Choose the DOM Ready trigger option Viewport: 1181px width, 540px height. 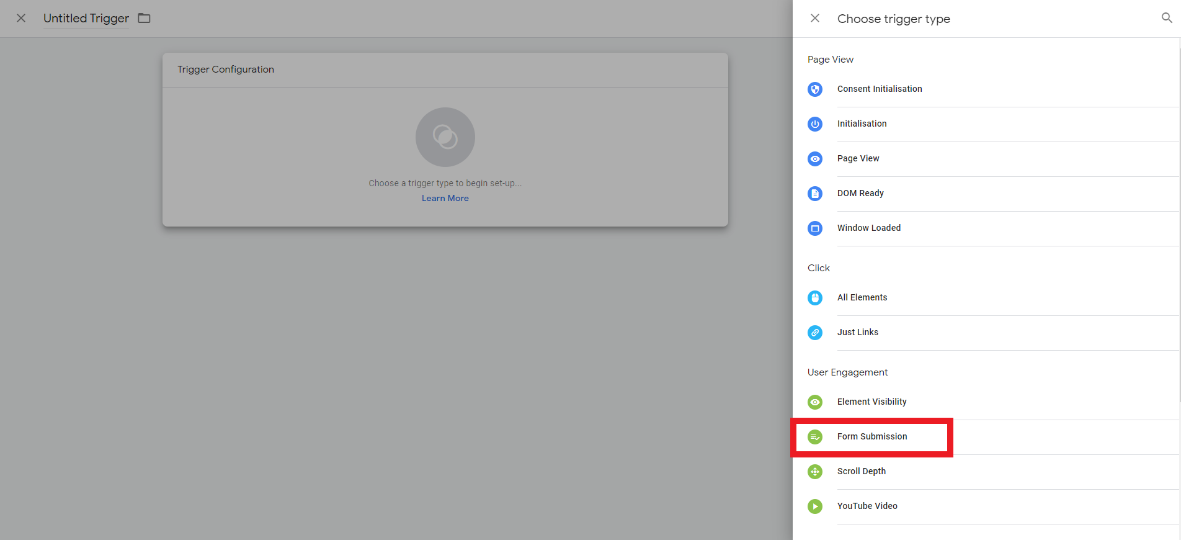point(860,194)
